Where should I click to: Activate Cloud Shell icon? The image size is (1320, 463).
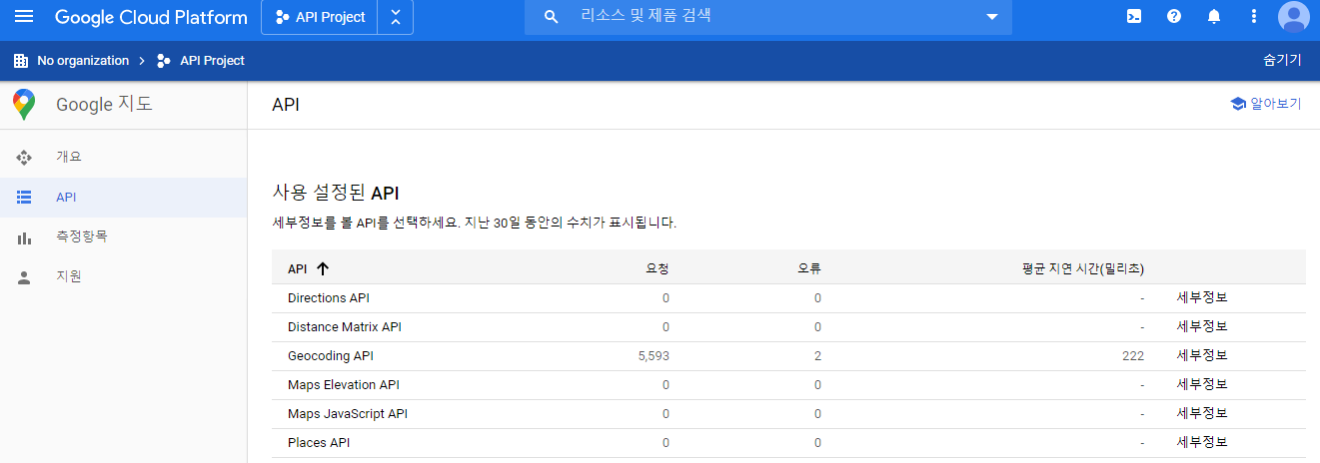(1134, 17)
